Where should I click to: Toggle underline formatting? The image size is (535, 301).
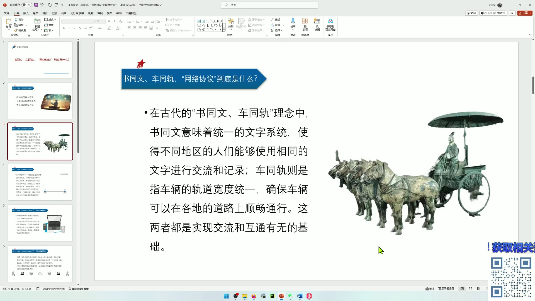(x=74, y=28)
